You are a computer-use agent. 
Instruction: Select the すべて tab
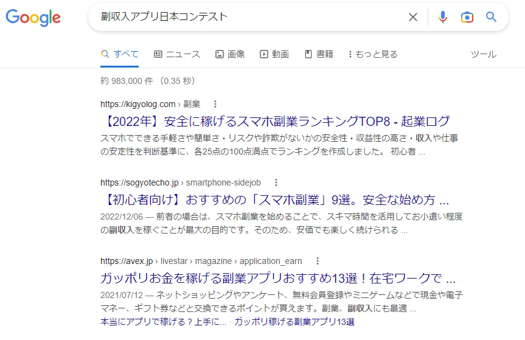click(120, 54)
